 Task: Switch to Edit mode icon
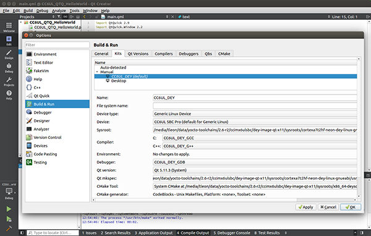click(9, 40)
